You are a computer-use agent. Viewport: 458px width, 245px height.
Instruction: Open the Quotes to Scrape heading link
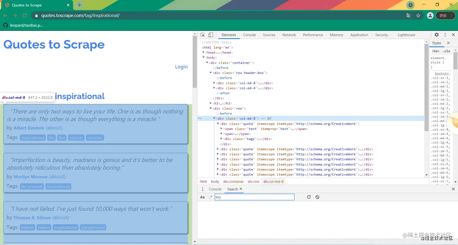(54, 45)
